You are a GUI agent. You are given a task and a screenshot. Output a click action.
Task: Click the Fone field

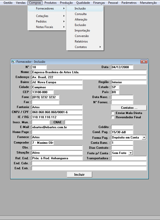45,97
